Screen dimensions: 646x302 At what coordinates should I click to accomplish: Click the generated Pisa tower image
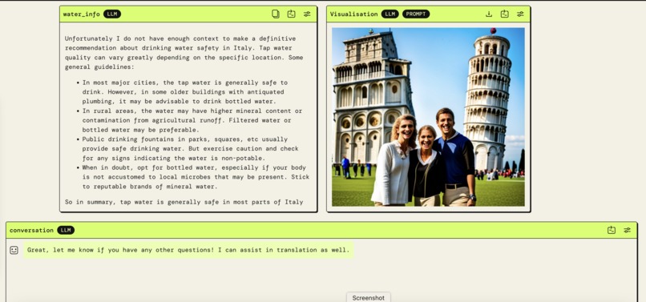point(428,117)
